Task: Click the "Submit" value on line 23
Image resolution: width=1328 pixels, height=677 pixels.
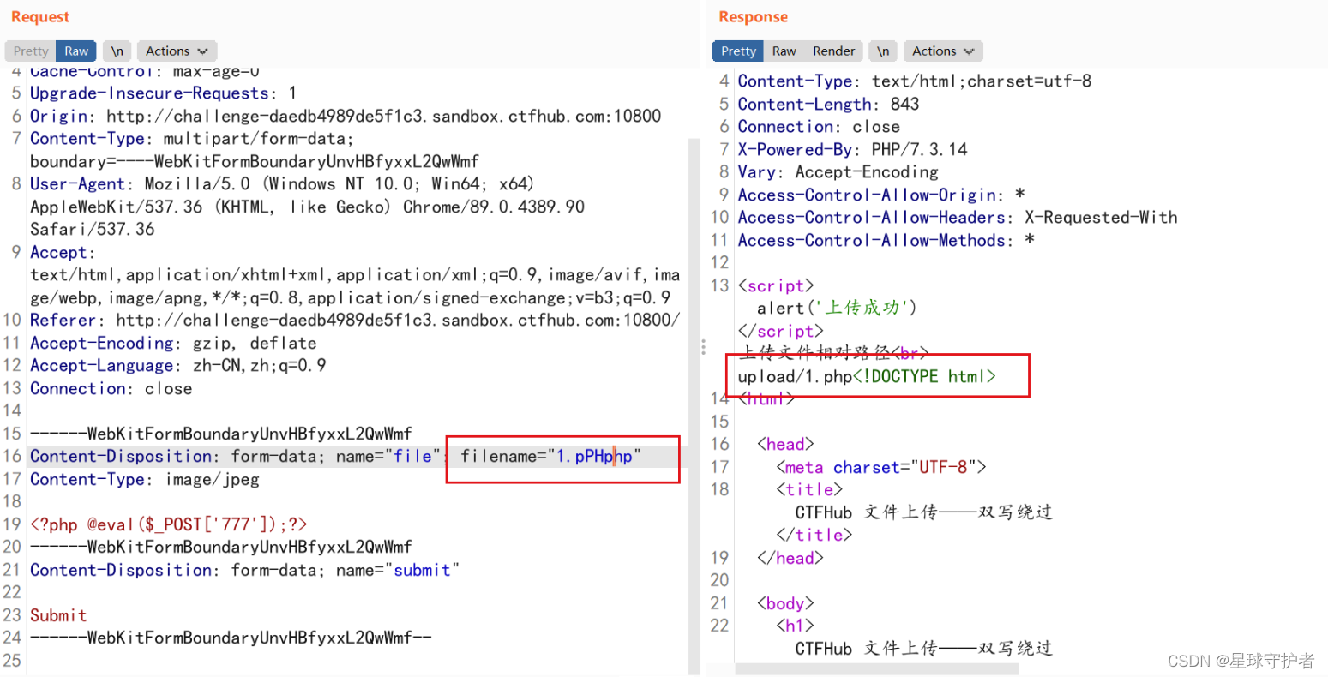Action: point(58,615)
